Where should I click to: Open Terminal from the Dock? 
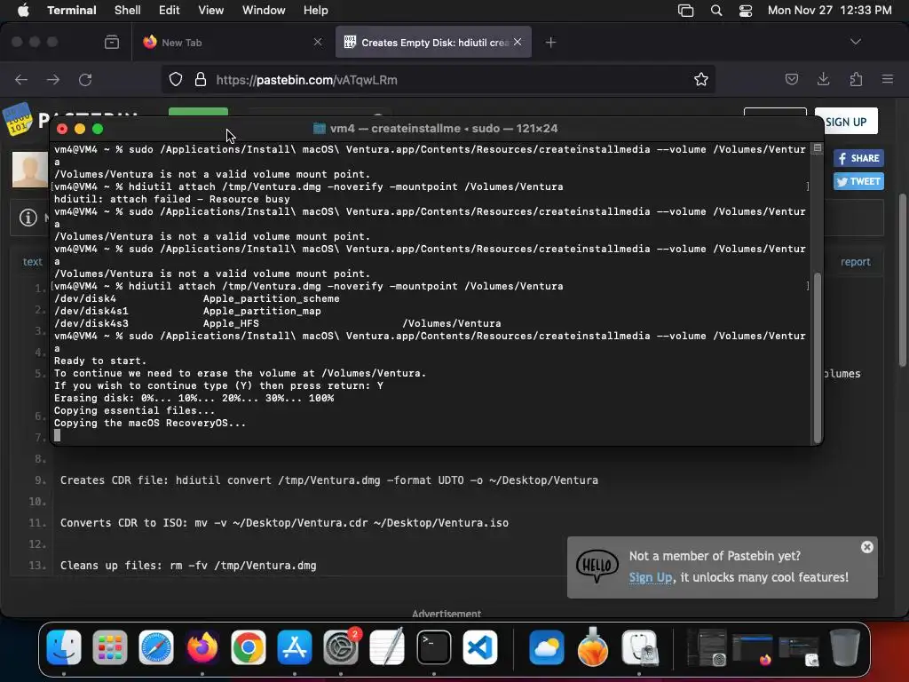pos(433,646)
